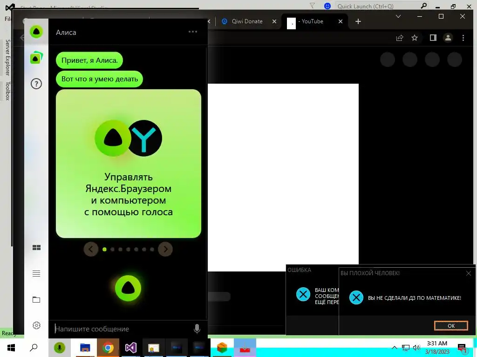Click the microphone icon in message field
The height and width of the screenshot is (357, 477).
click(x=197, y=329)
